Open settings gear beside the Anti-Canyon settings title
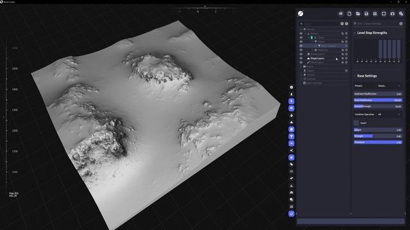This screenshot has height=230, width=410. (x=401, y=24)
